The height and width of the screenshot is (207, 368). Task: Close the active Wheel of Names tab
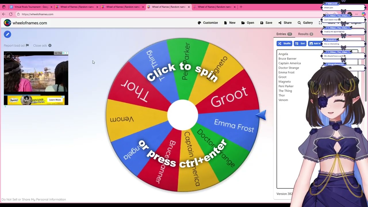[189, 7]
